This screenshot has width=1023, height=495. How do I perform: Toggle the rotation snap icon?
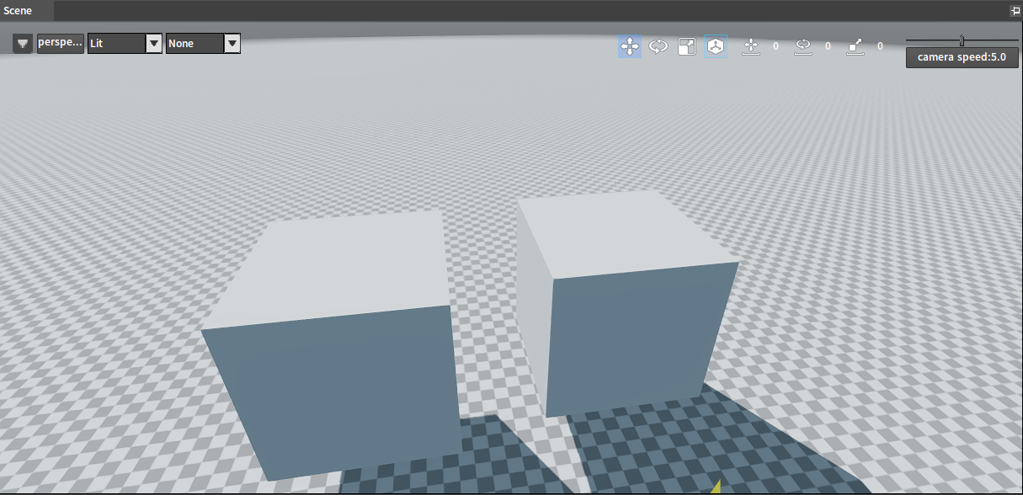[803, 46]
